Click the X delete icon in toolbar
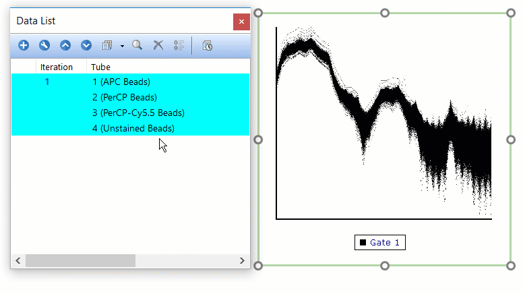The width and height of the screenshot is (523, 294). click(x=158, y=46)
